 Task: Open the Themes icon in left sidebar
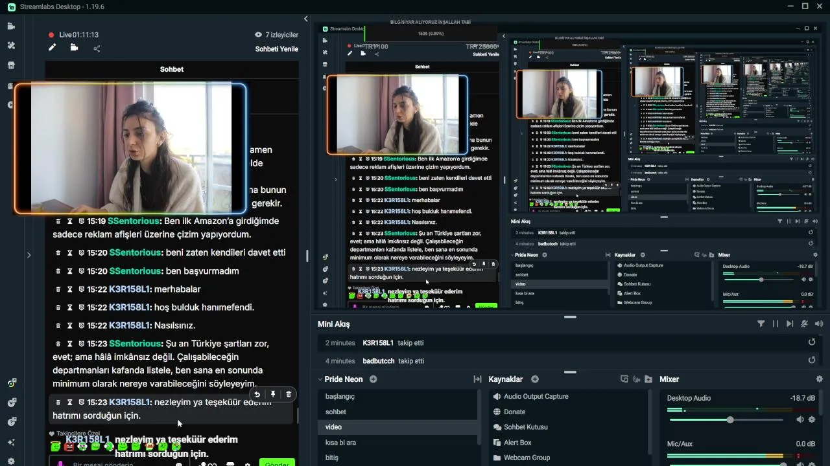click(x=11, y=45)
